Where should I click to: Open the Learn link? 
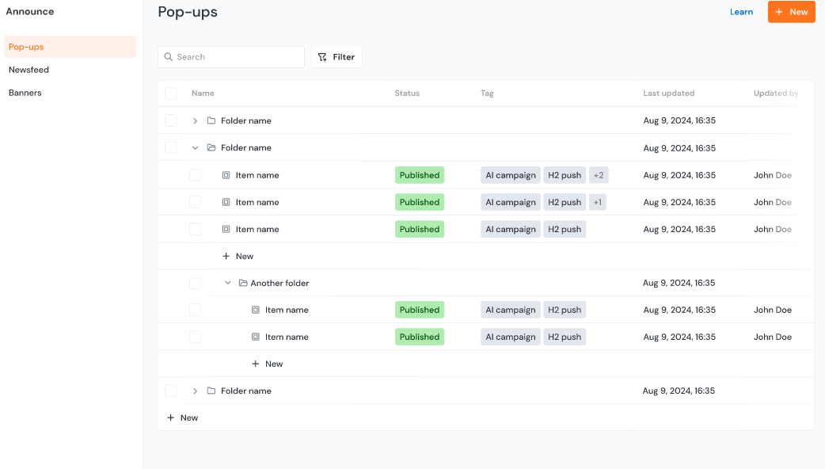point(741,12)
